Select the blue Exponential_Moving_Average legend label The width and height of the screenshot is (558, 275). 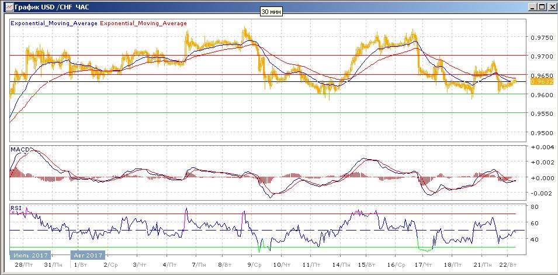[x=54, y=23]
